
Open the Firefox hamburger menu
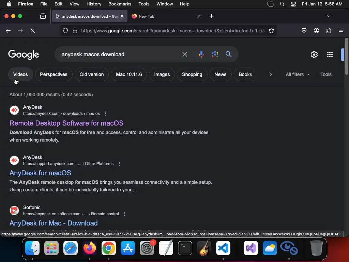point(341,30)
